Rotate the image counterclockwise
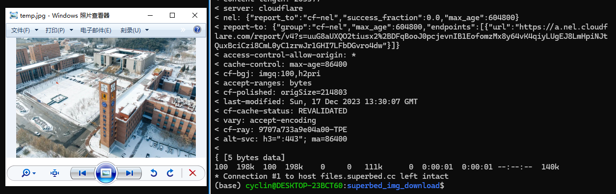 coord(154,173)
